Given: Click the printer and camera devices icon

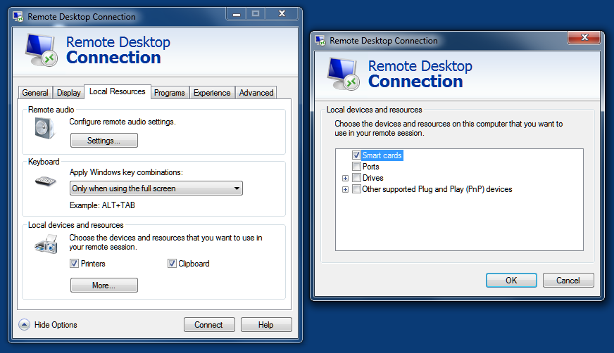Looking at the screenshot, I should [46, 244].
